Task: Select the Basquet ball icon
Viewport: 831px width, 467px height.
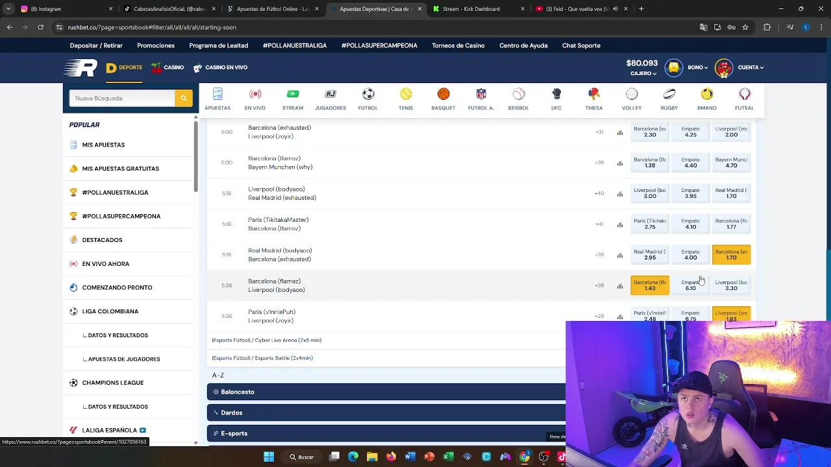Action: (x=443, y=94)
